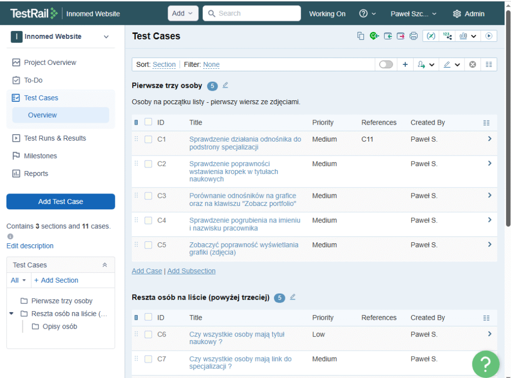This screenshot has height=378, width=511.
Task: Collapse the Reszta osób na liście tree node
Action: coord(11,314)
